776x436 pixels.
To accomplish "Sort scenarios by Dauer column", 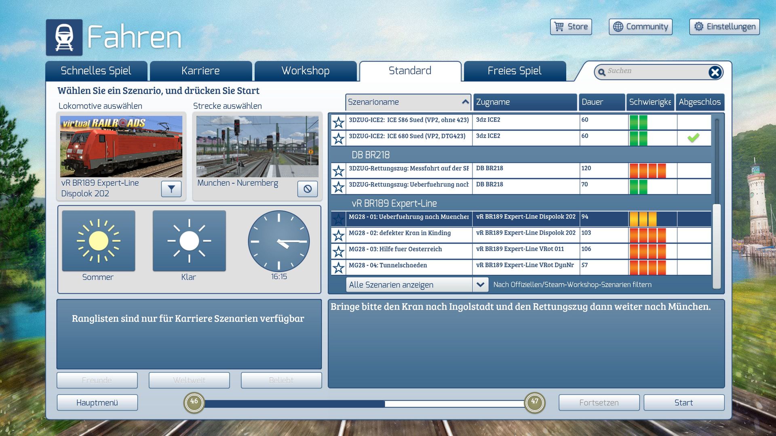I will tap(602, 102).
